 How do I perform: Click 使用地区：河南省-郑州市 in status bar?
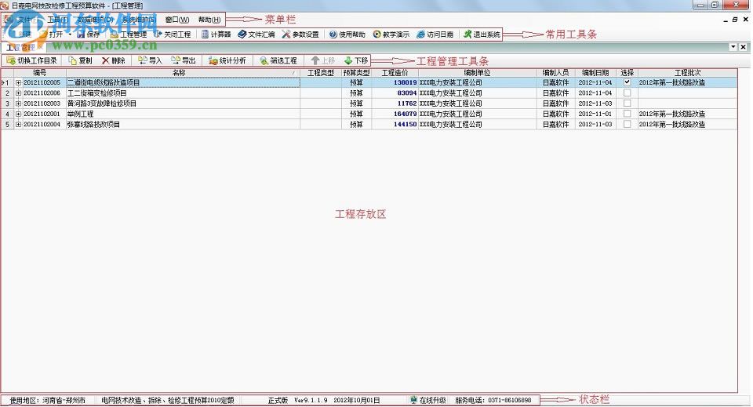48,400
